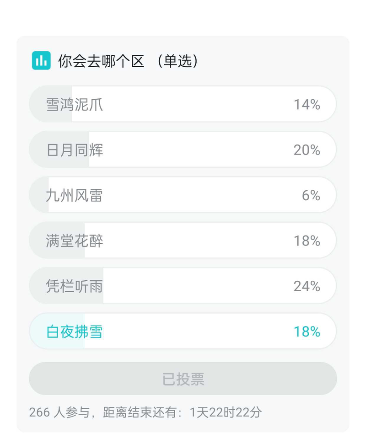
Task: Choose the 日月同辉 poll option
Action: [183, 150]
